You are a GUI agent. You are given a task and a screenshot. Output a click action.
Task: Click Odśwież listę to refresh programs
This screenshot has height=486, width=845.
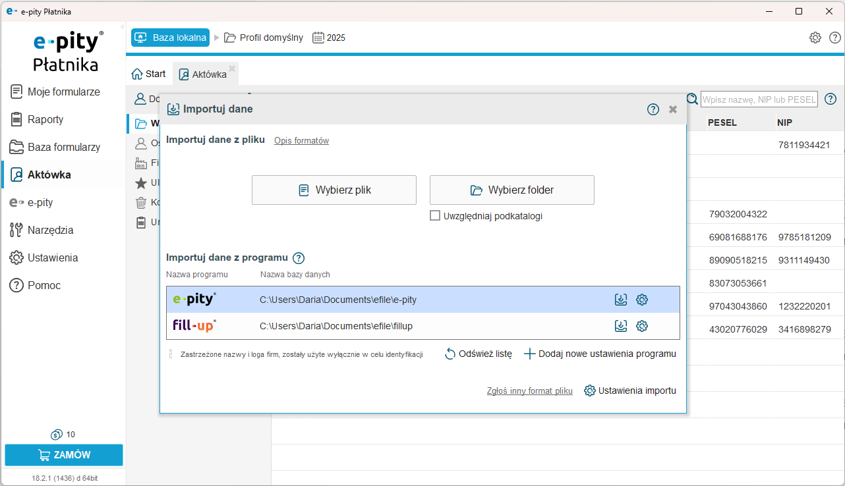(479, 354)
